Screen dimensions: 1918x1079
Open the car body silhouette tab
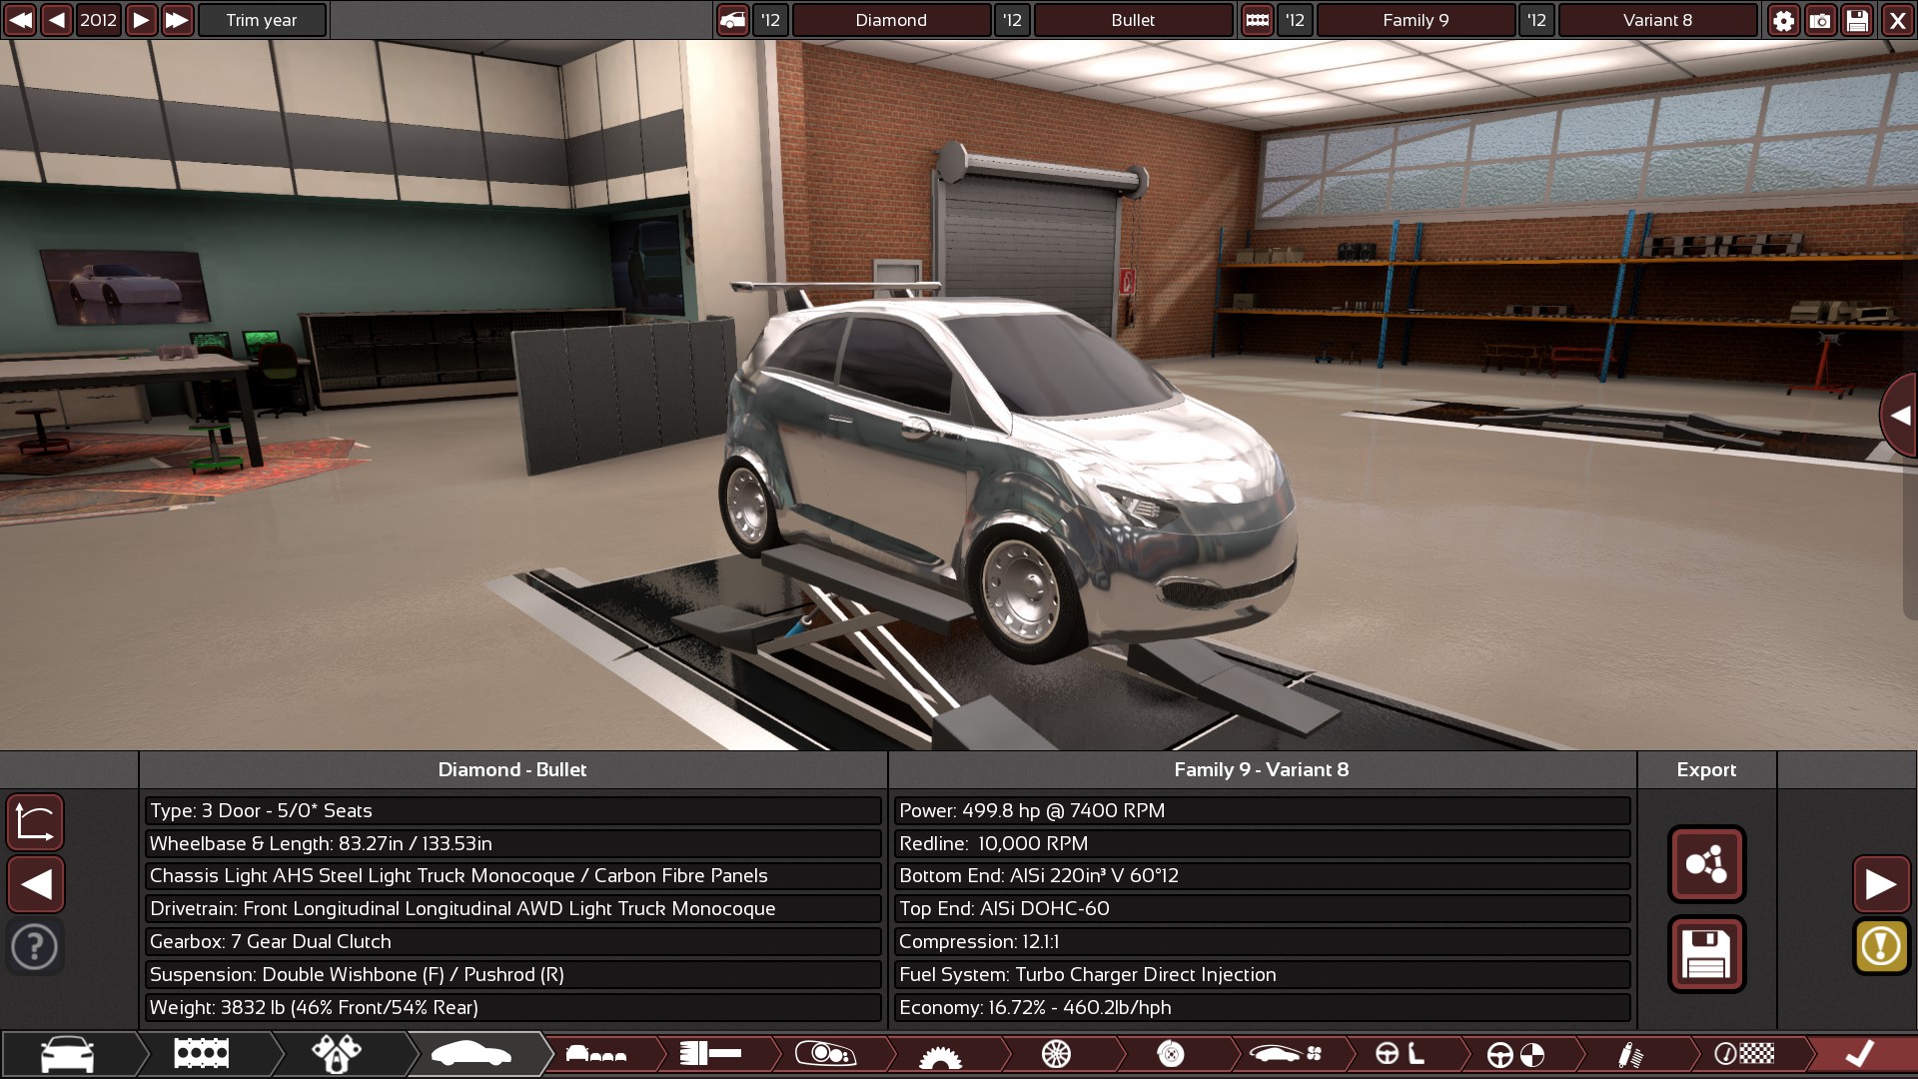coord(472,1054)
